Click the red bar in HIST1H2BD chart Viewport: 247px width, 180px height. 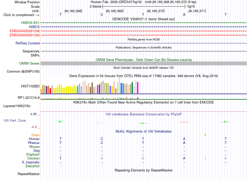click(x=50, y=91)
